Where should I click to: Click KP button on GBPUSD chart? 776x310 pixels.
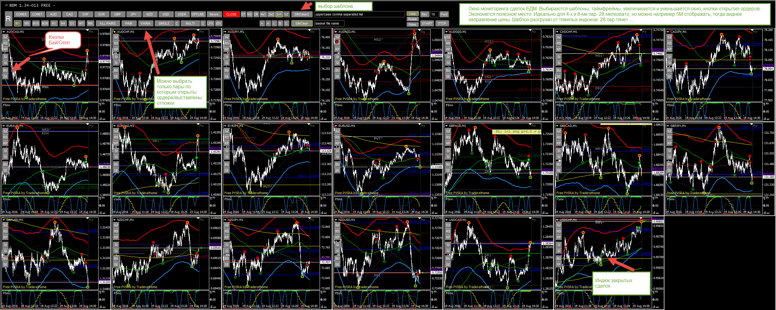5,237
